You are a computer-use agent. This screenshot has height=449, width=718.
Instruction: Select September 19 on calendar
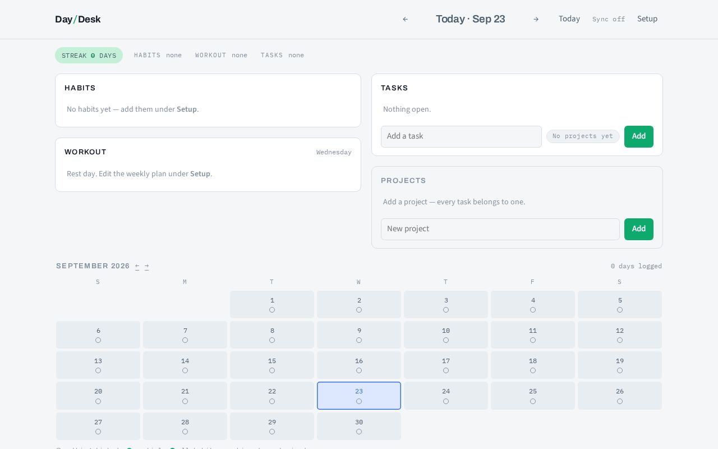click(x=620, y=365)
